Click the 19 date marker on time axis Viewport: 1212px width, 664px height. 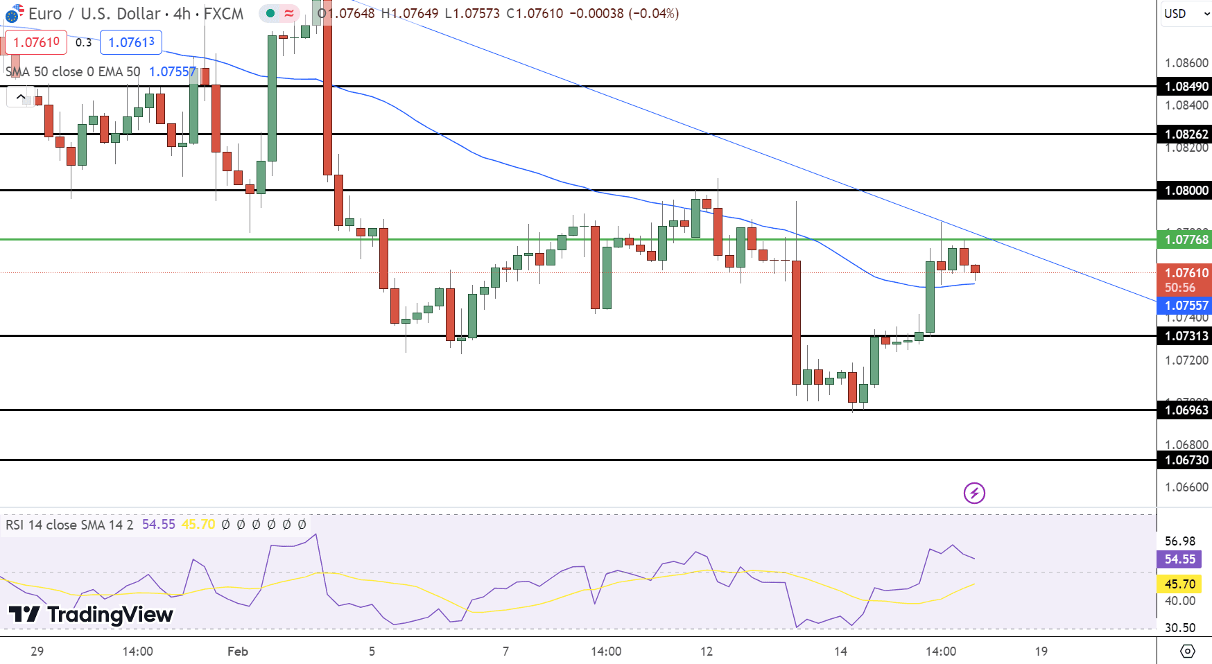click(x=1041, y=651)
